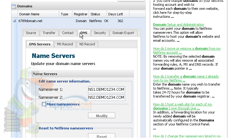Click the 6789domain.net domain name
238x138 pixels.
tap(30, 21)
